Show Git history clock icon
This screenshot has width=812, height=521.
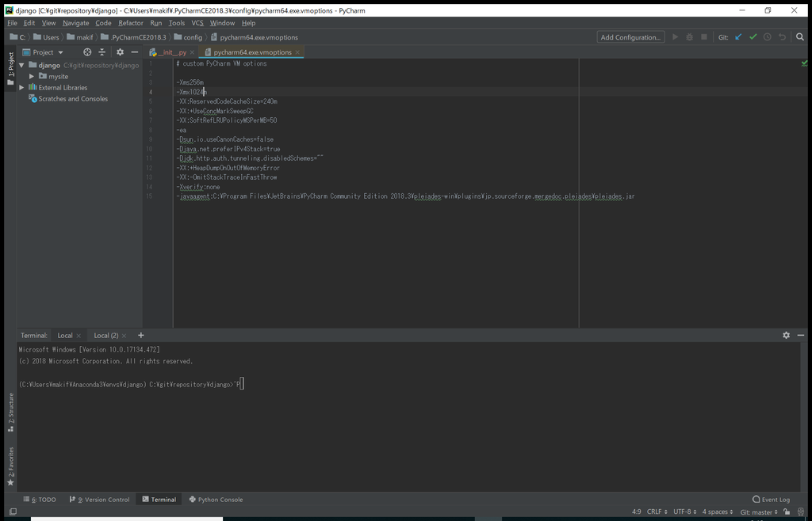(768, 37)
